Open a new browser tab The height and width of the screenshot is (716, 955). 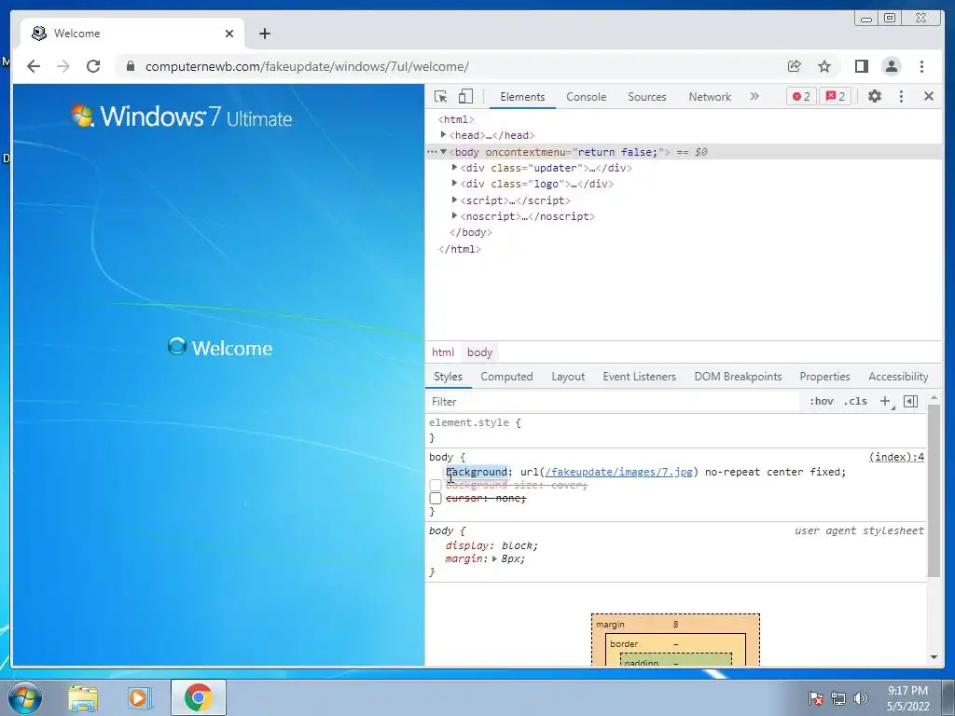click(264, 34)
